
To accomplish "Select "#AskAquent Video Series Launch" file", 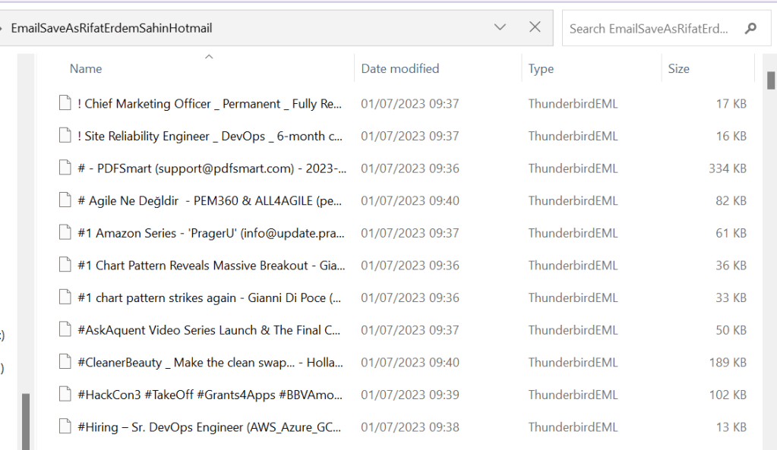I will (209, 330).
